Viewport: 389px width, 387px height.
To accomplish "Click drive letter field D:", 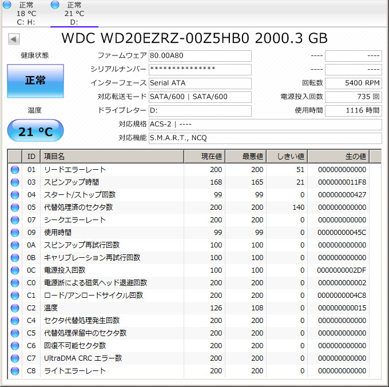I will [200, 110].
